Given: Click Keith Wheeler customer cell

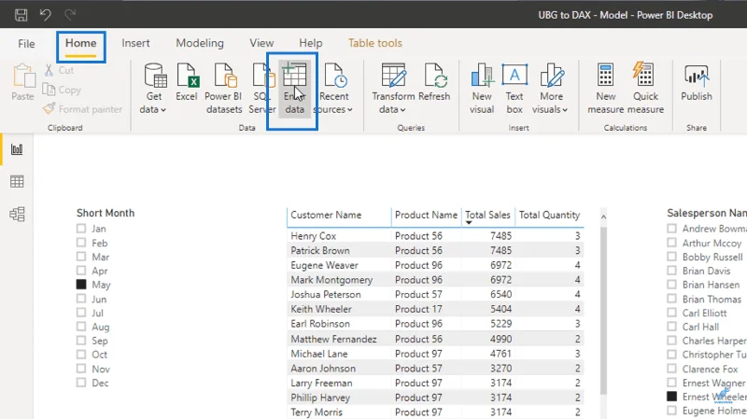Looking at the screenshot, I should pyautogui.click(x=321, y=309).
